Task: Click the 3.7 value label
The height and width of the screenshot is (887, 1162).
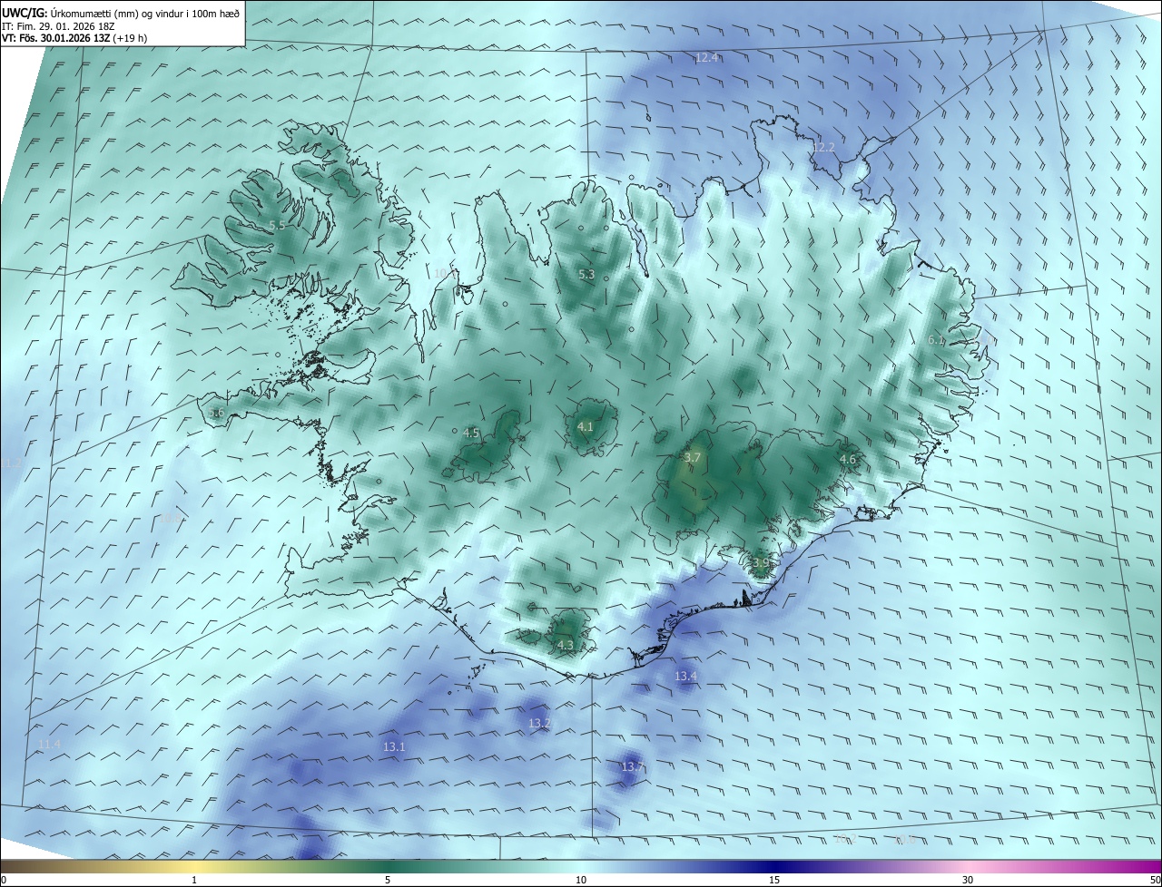Action: click(x=692, y=458)
